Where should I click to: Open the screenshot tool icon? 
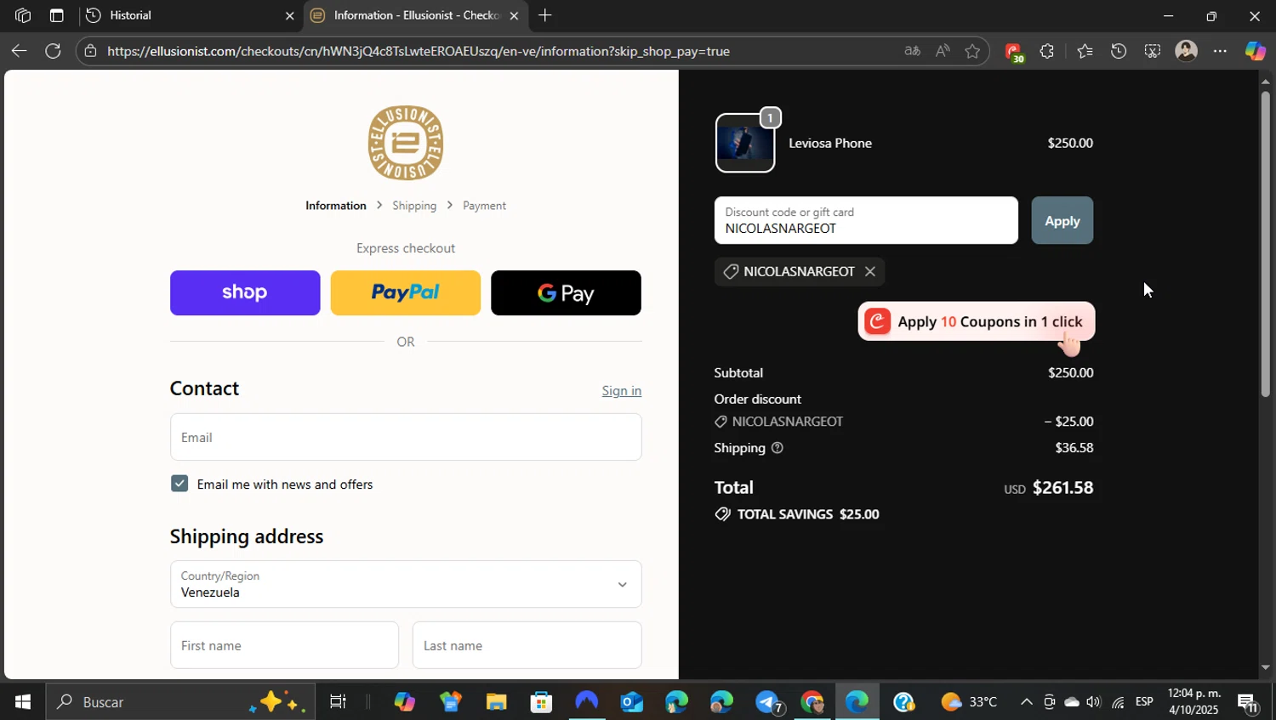pos(1152,51)
